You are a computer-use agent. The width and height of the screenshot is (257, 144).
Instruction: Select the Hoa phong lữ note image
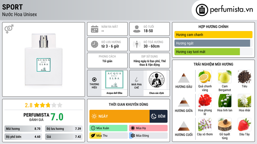pyautogui.click(x=205, y=100)
